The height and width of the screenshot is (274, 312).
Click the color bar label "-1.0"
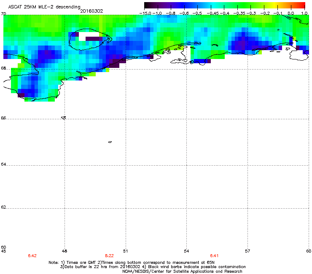(x=157, y=13)
